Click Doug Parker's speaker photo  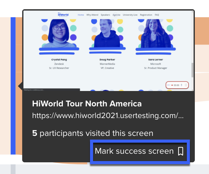coord(107,33)
